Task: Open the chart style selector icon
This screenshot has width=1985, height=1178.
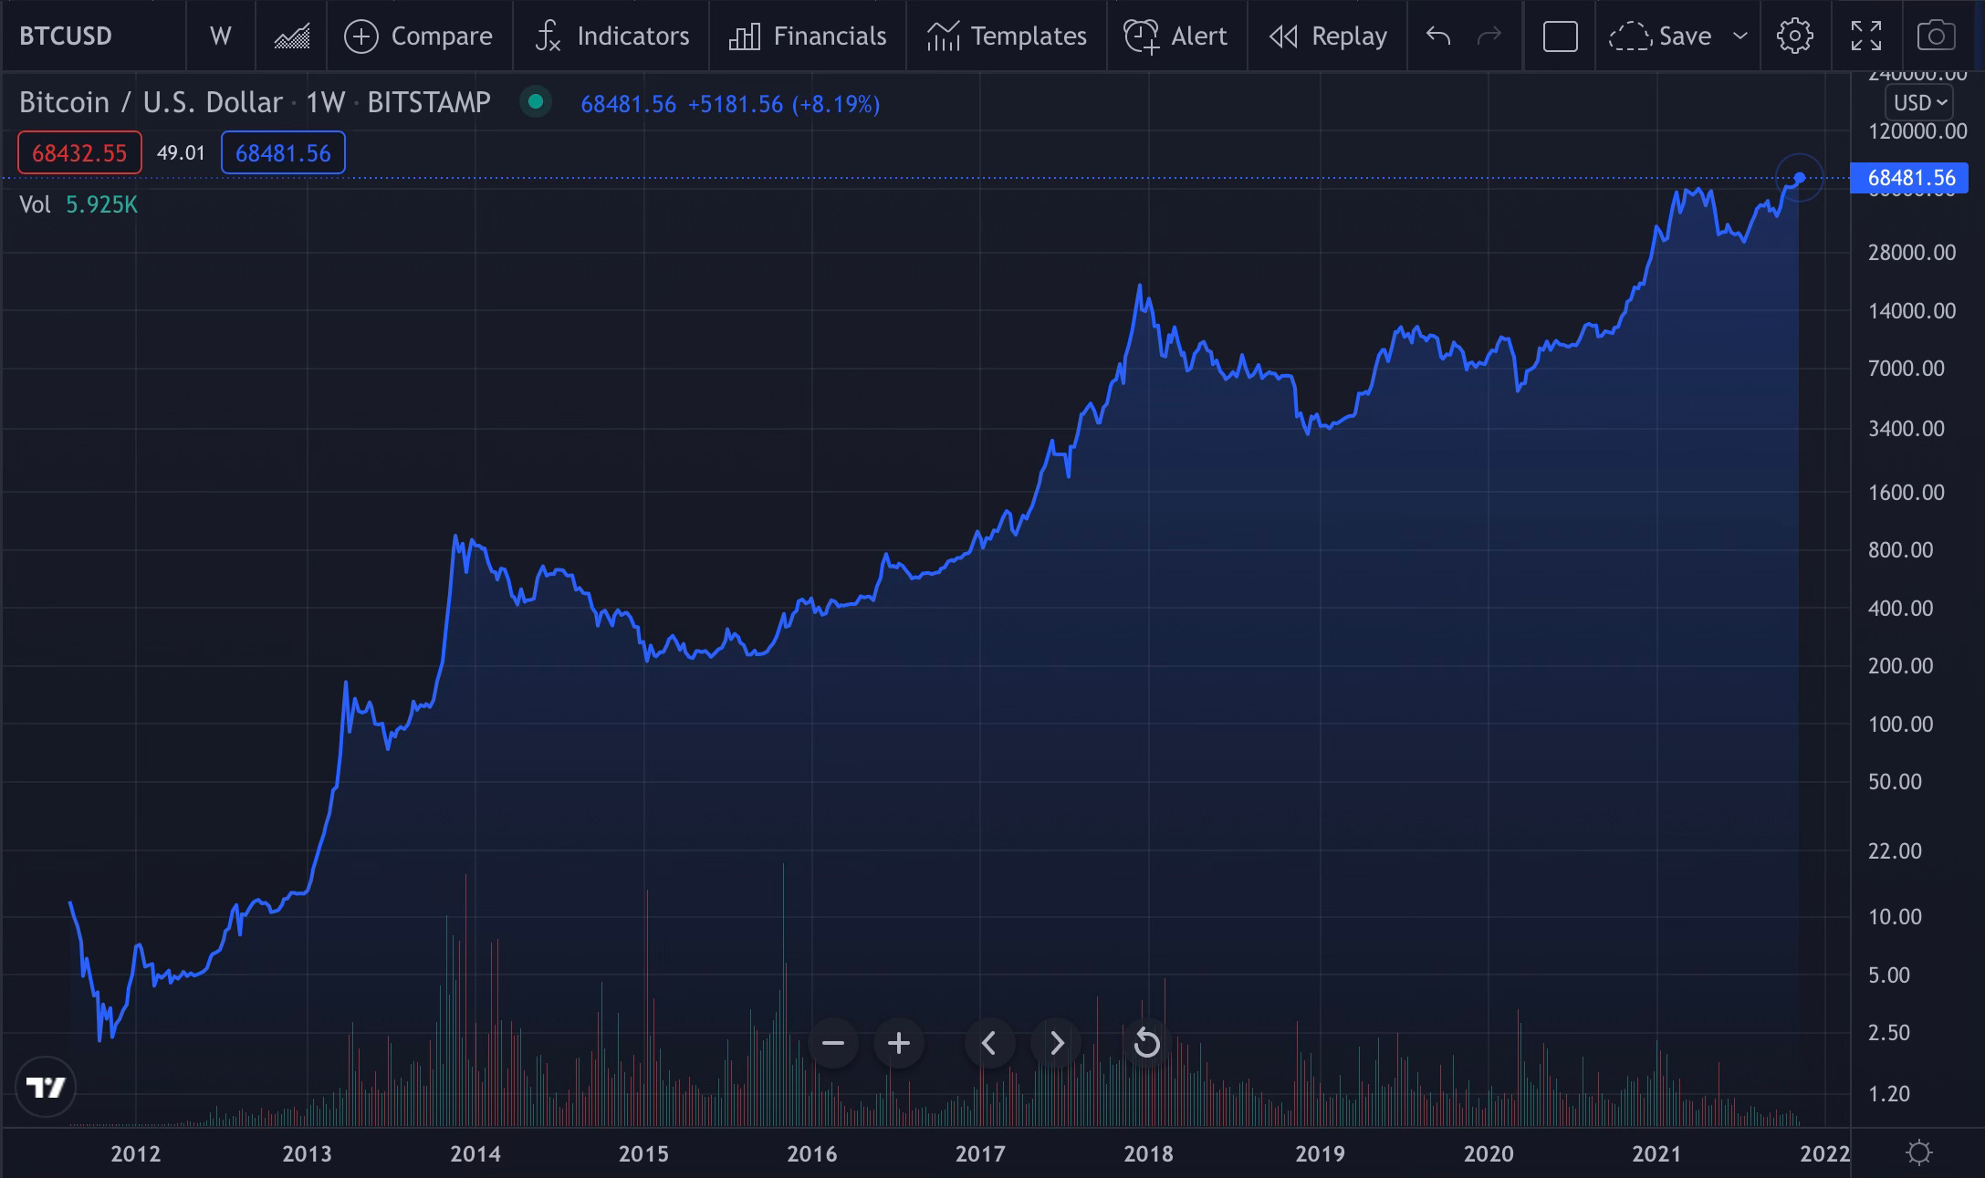Action: coord(291,36)
